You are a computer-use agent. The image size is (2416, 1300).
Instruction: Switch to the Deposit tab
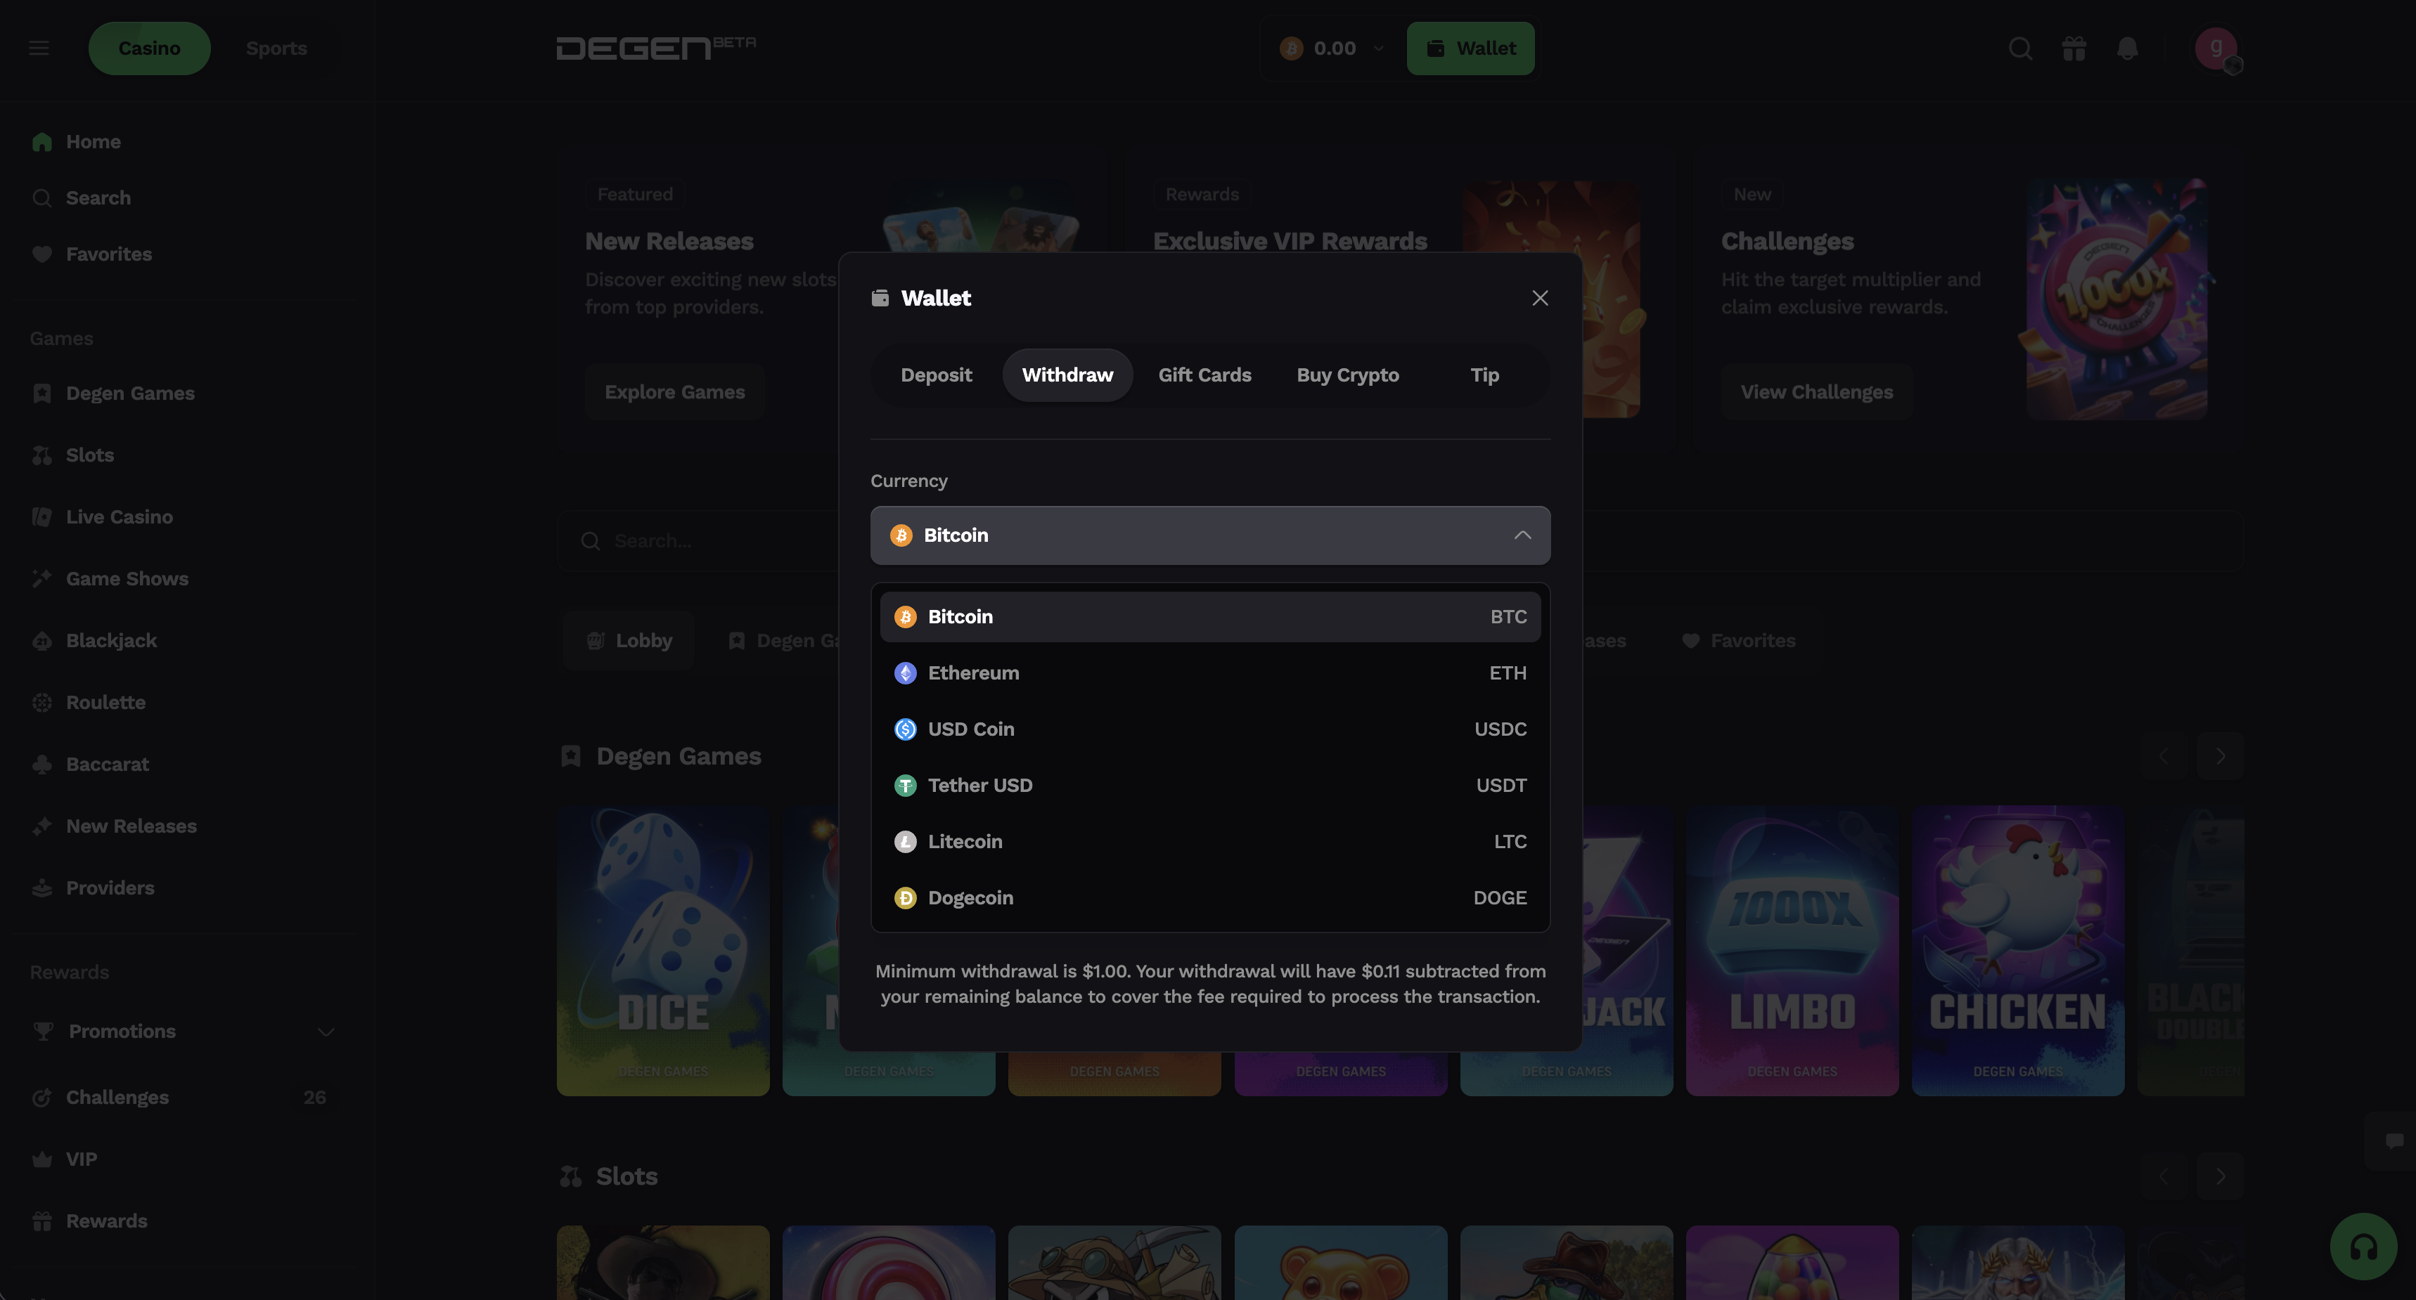click(x=936, y=375)
